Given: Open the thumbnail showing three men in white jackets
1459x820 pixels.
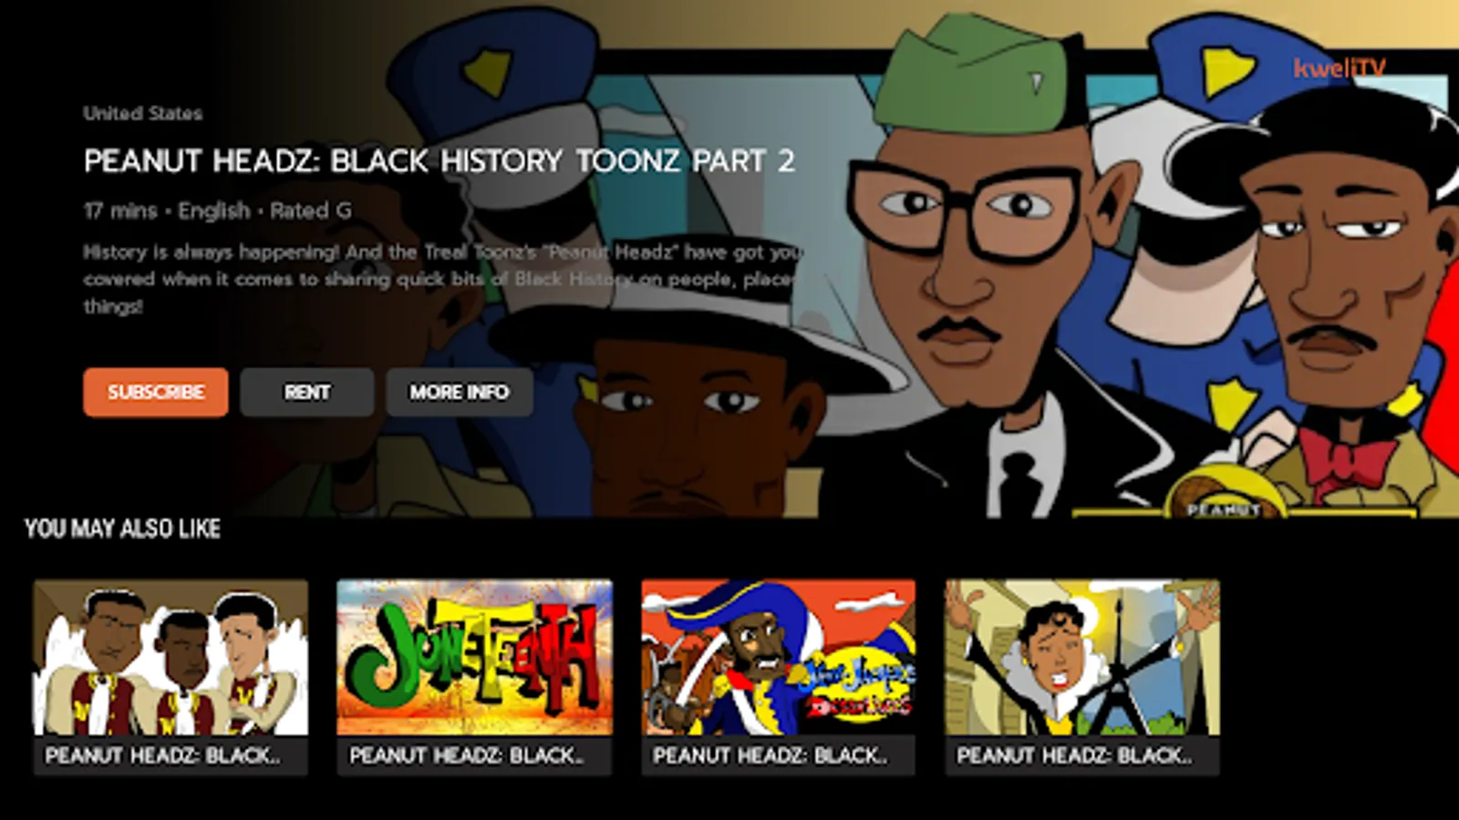Looking at the screenshot, I should (x=171, y=658).
